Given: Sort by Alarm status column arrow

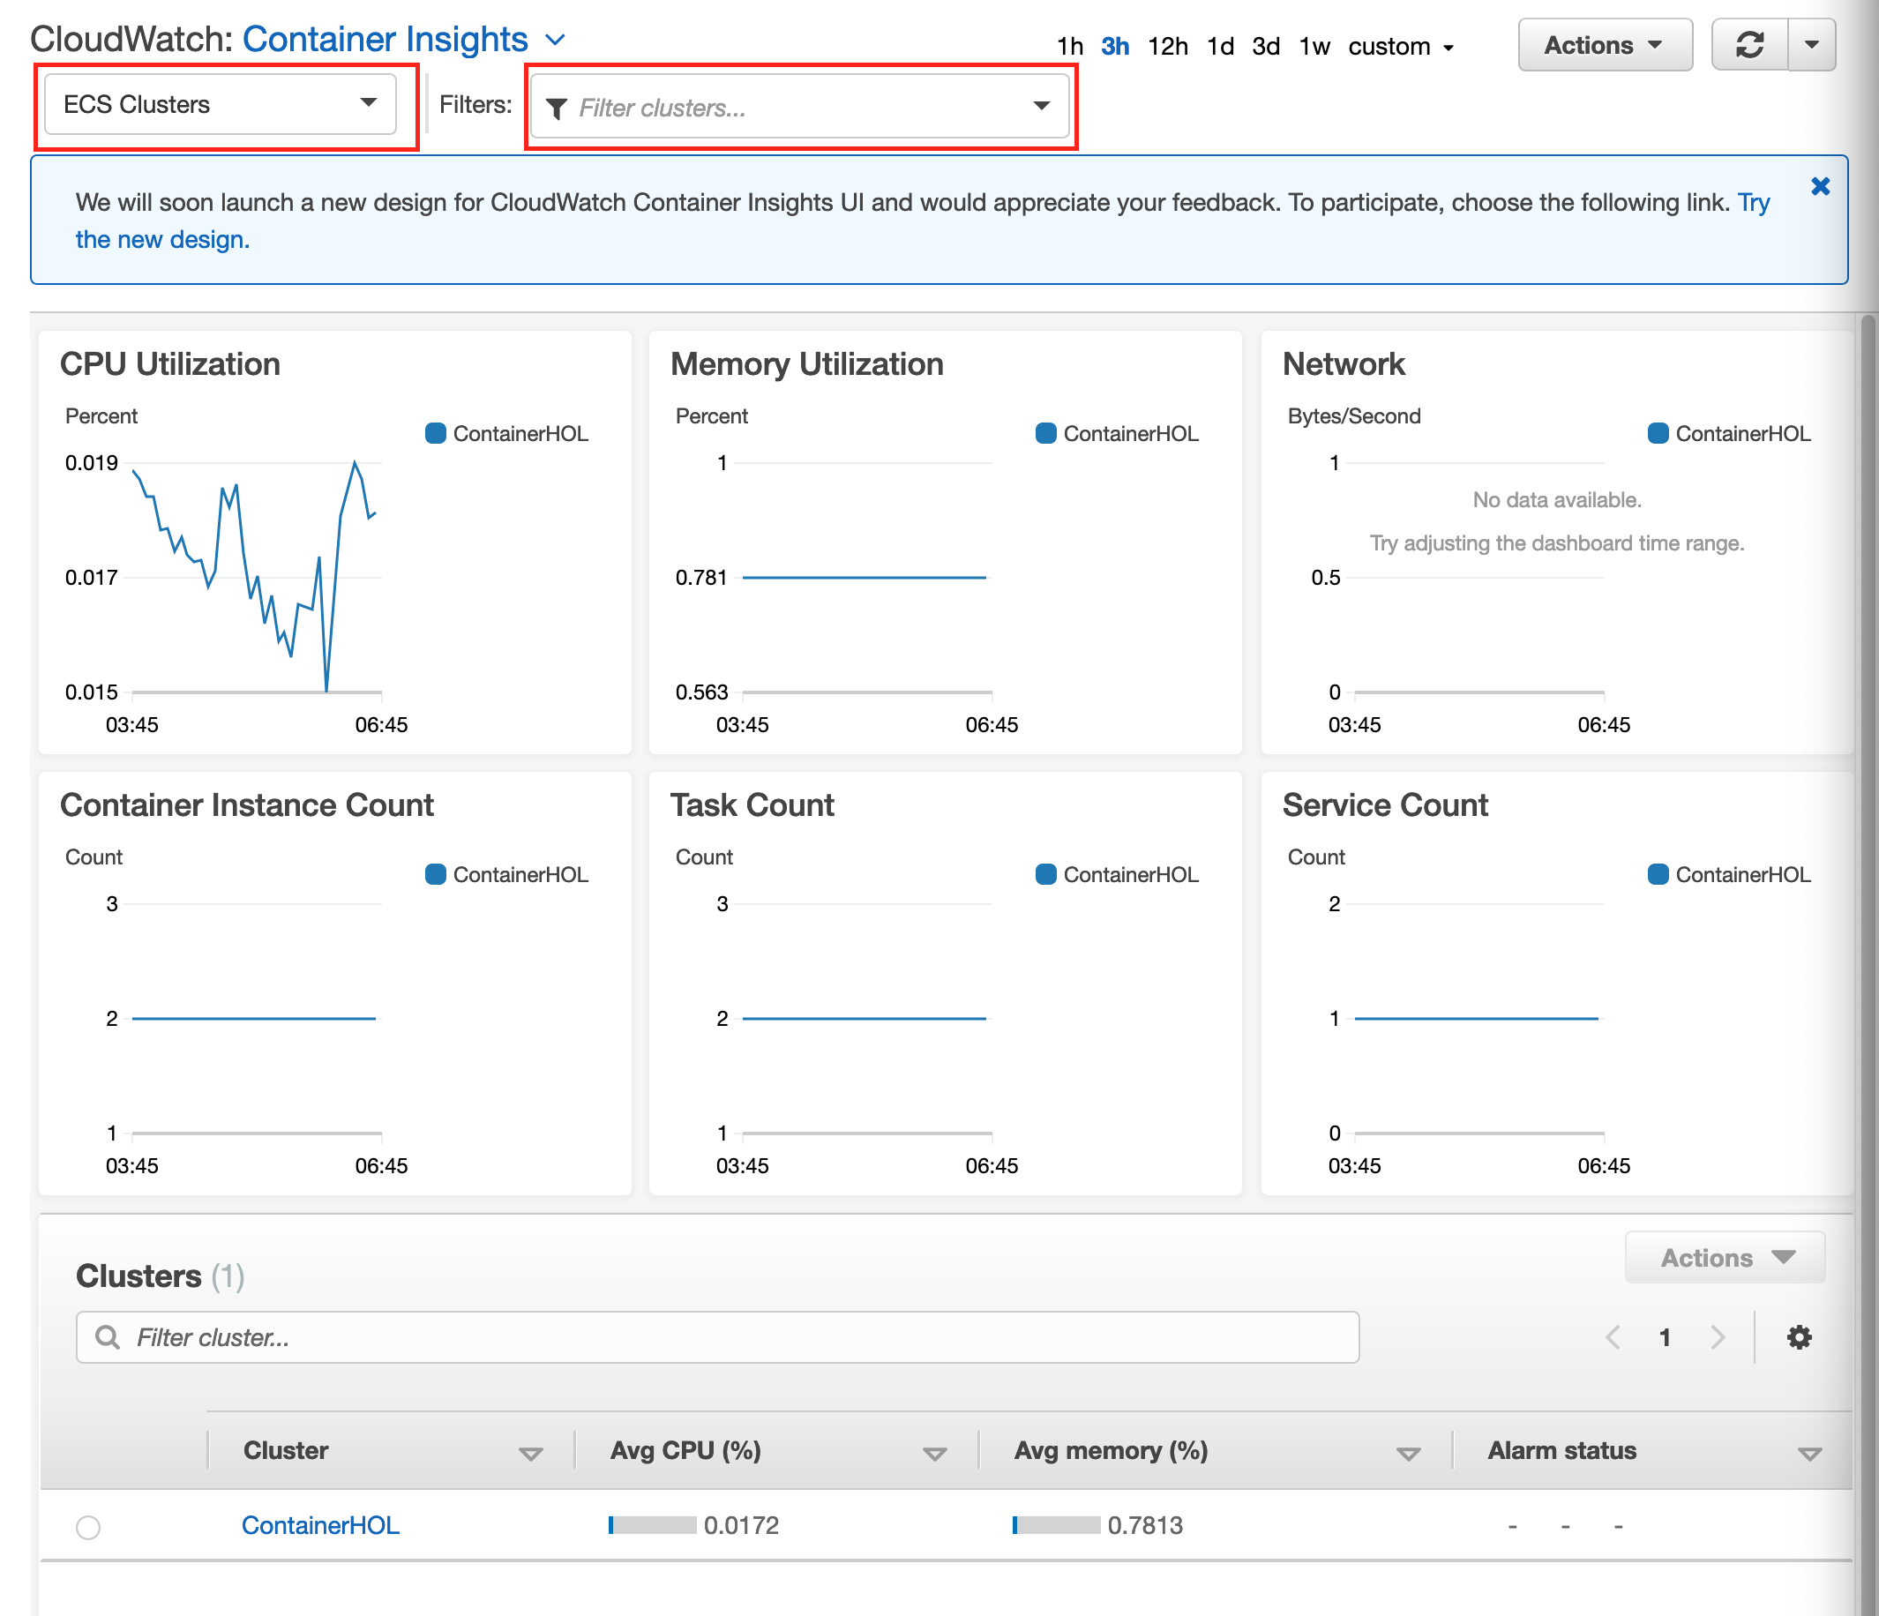Looking at the screenshot, I should (x=1809, y=1454).
